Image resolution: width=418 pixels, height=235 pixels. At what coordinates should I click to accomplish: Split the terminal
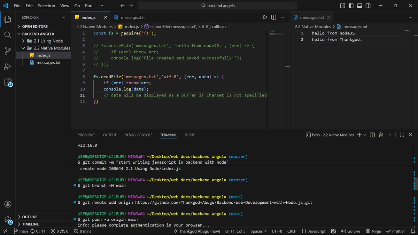coord(372,135)
